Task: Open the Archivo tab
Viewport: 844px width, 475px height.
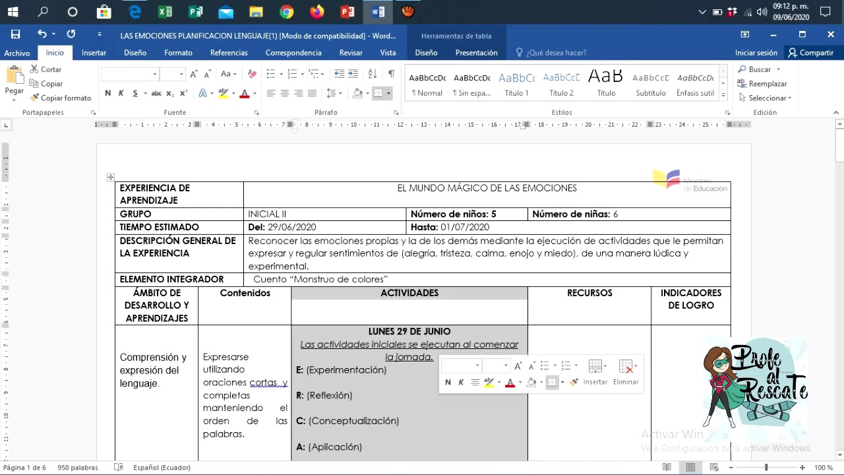Action: pos(17,53)
